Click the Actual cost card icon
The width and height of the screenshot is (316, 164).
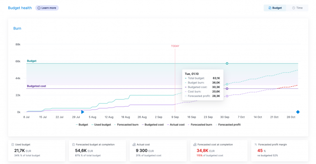(134, 144)
